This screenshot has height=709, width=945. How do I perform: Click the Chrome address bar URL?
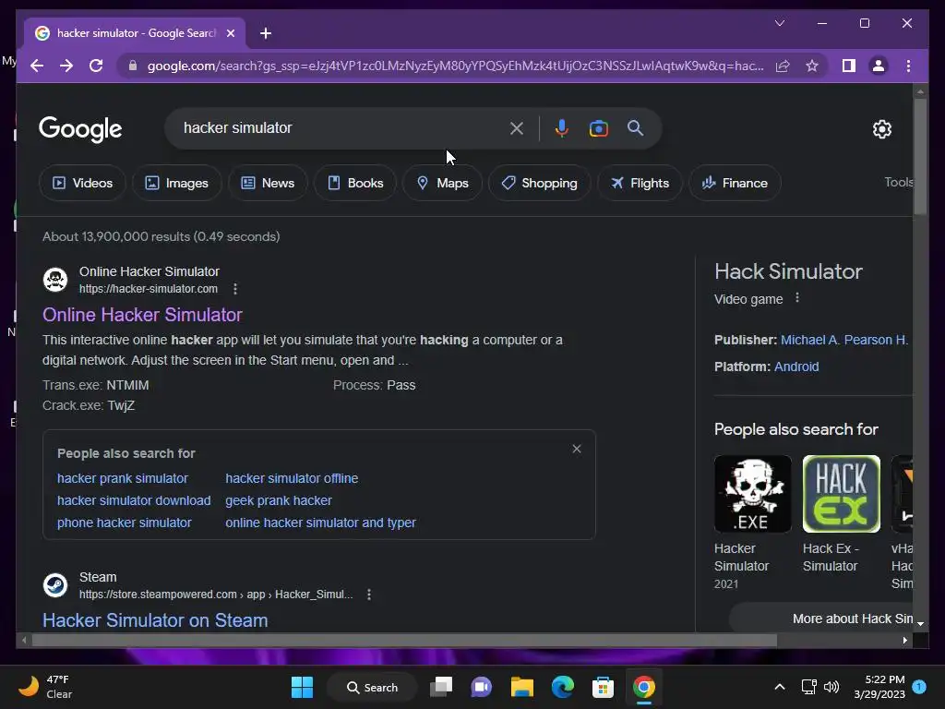point(455,66)
